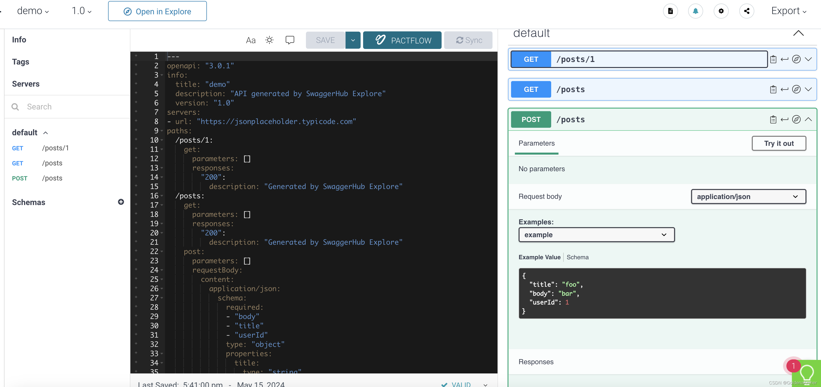Image resolution: width=821 pixels, height=387 pixels.
Task: Select Info in left navigation
Action: (x=19, y=40)
